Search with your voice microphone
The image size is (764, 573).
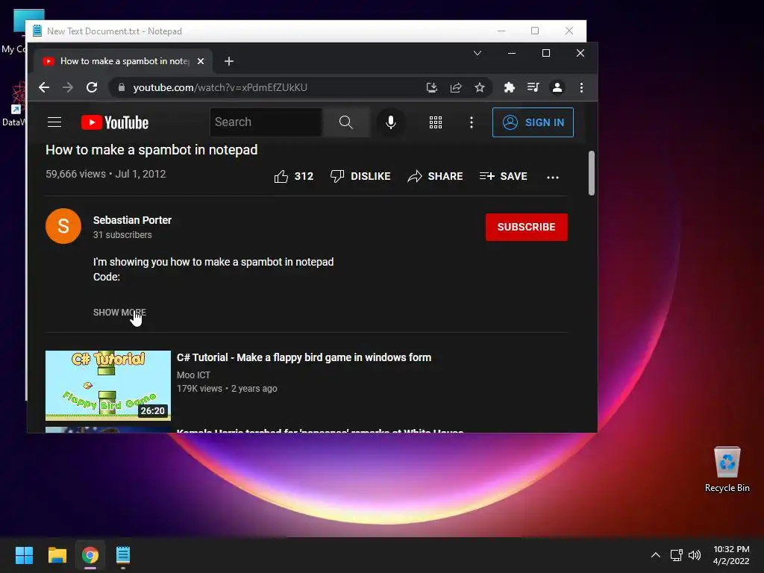(390, 122)
